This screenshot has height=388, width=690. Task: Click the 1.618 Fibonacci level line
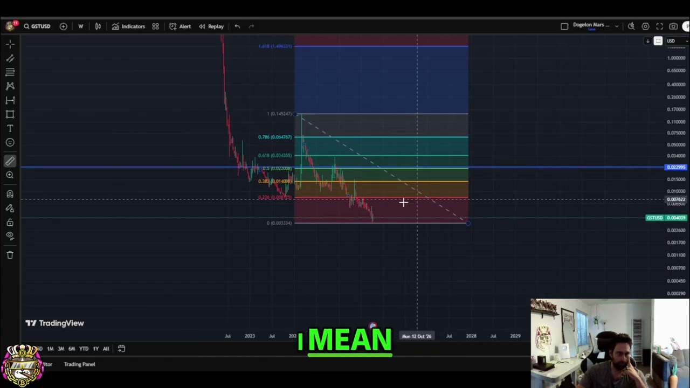(381, 46)
